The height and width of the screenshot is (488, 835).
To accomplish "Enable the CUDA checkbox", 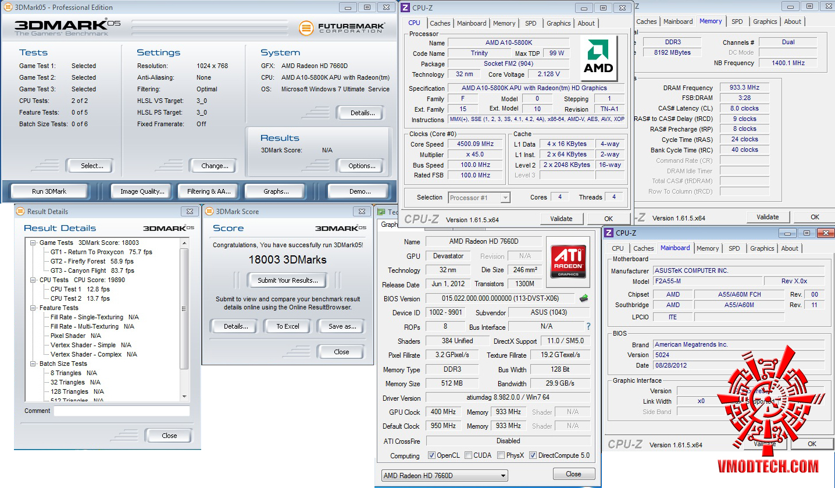I will 467,455.
